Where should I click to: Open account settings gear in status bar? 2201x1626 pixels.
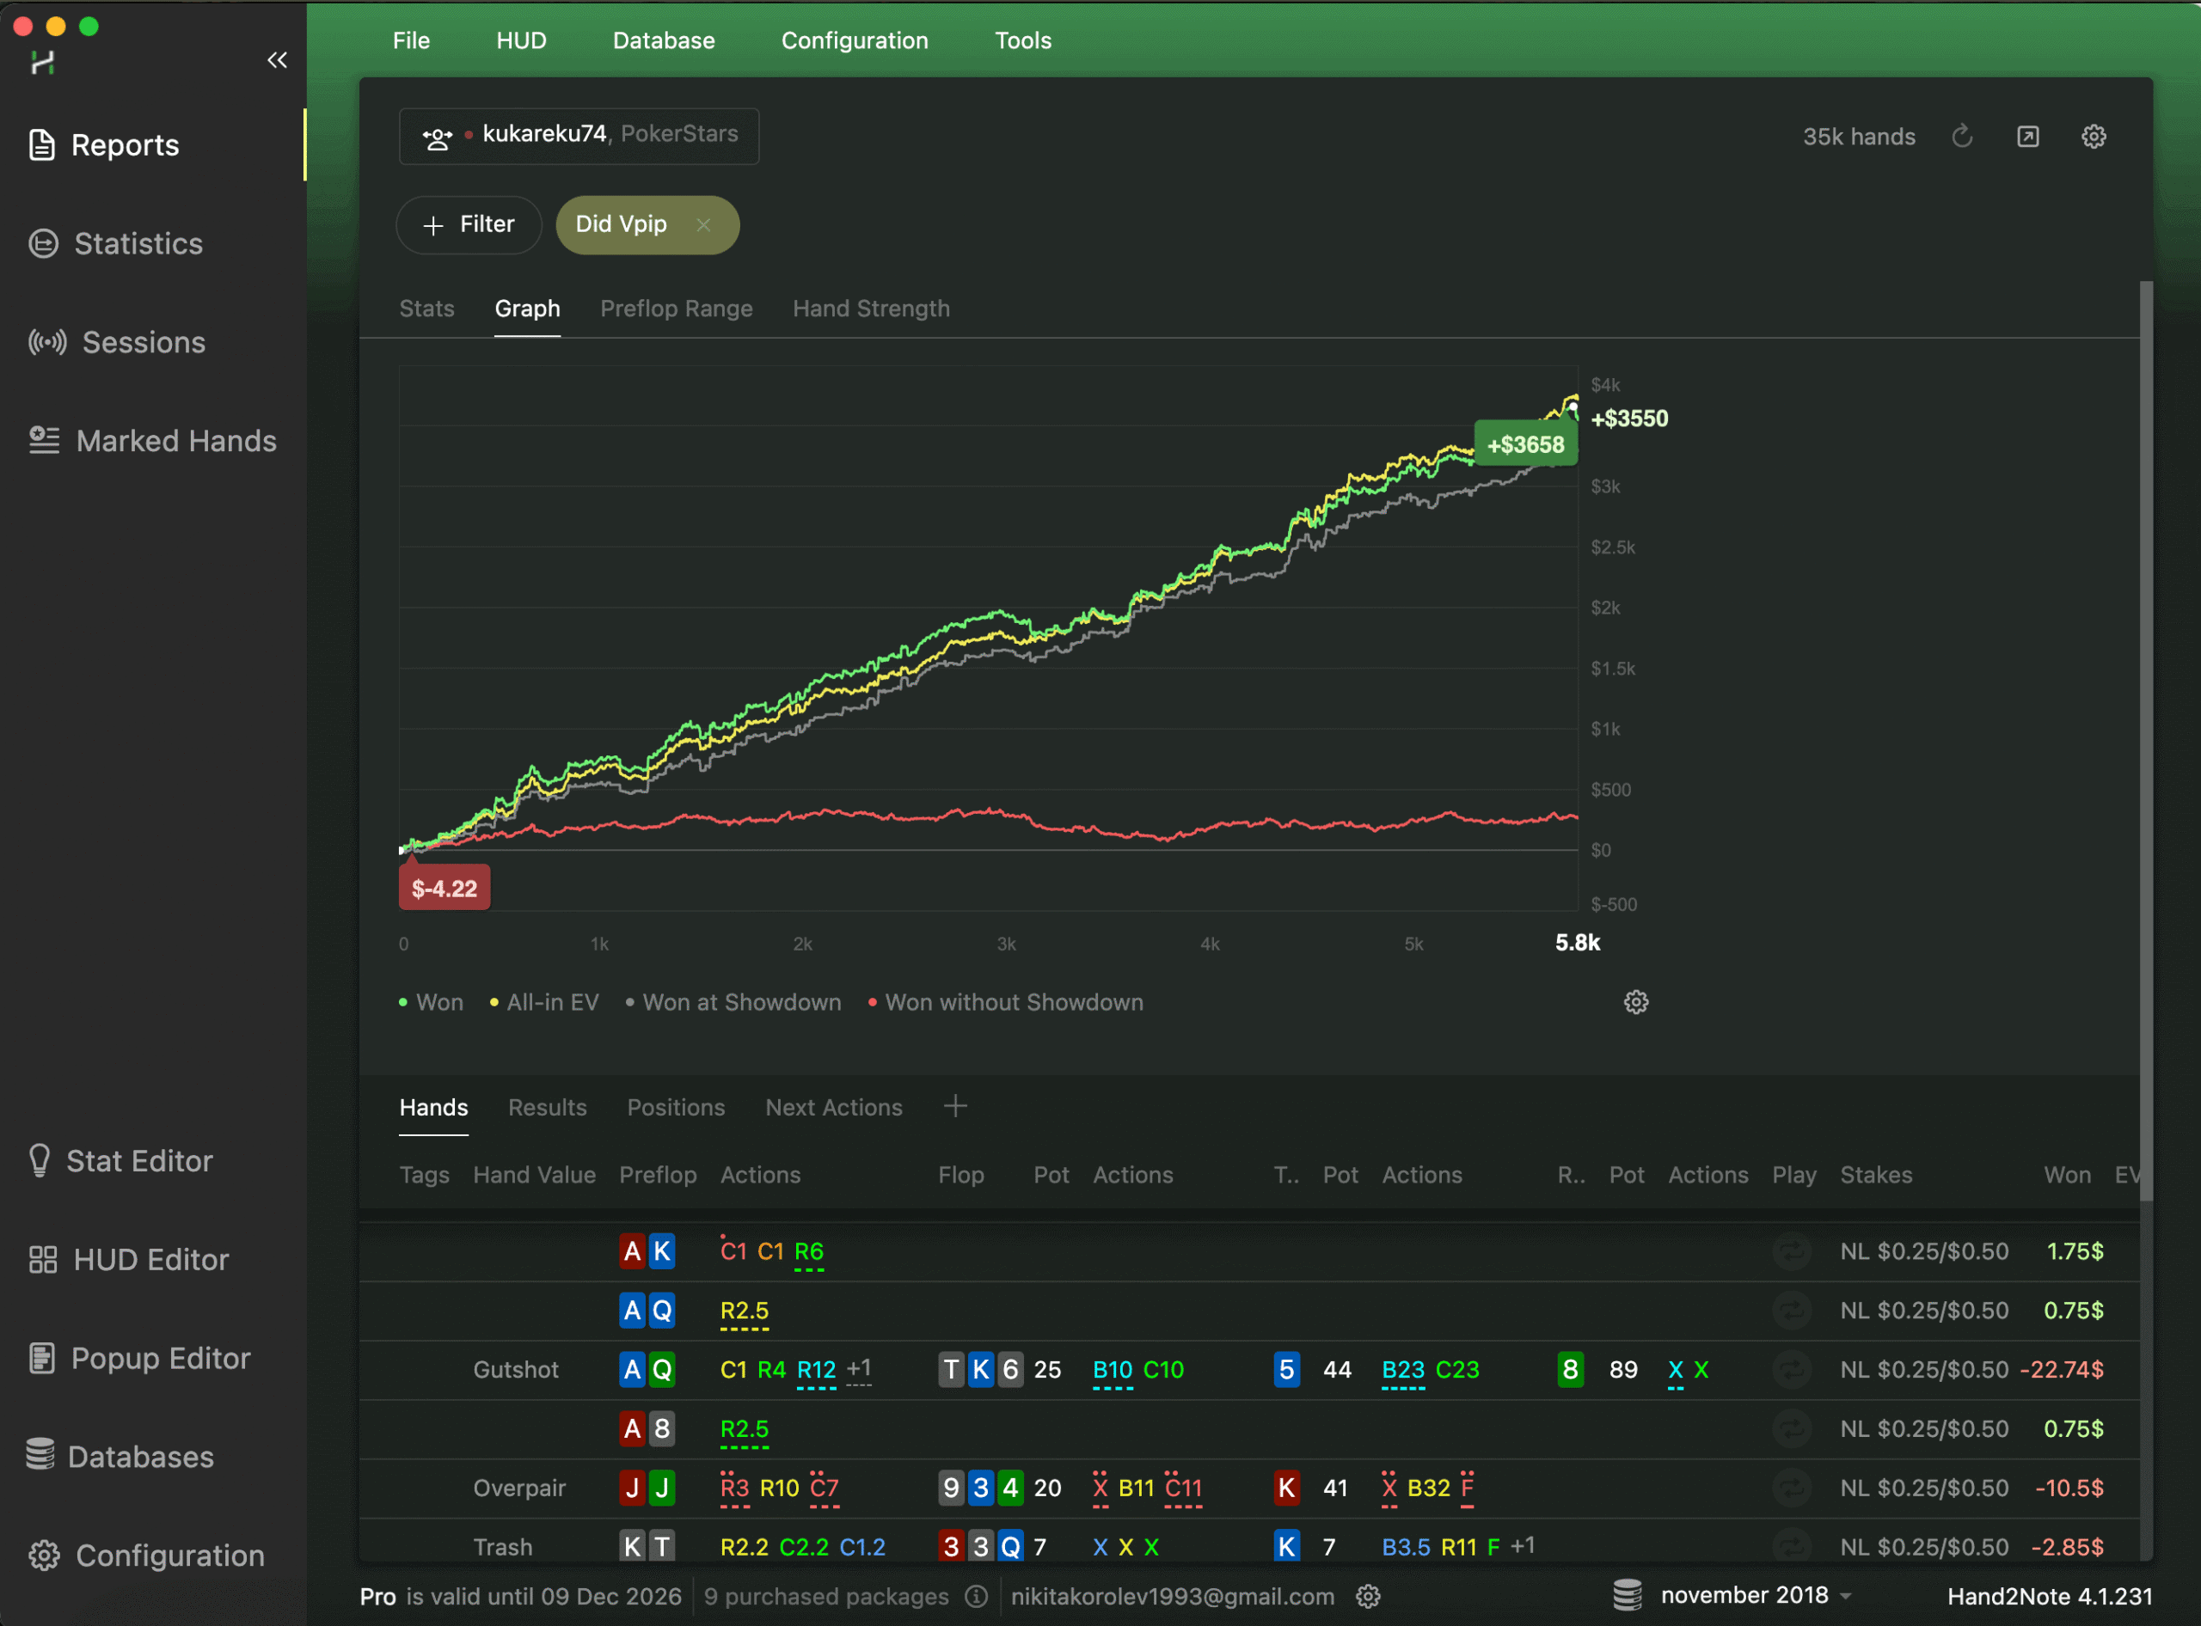pyautogui.click(x=1368, y=1597)
